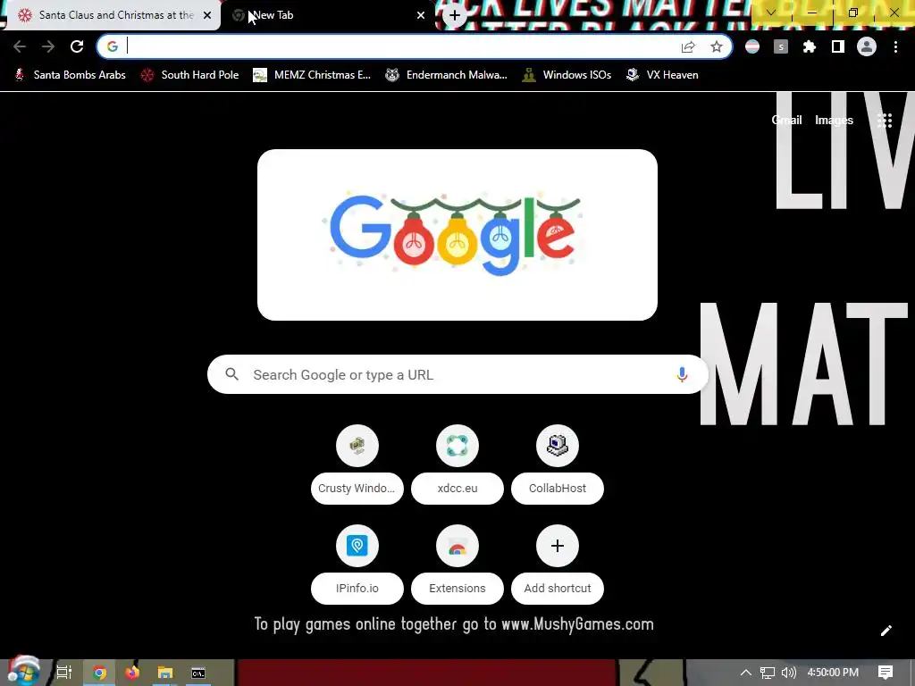Click the forward navigation arrow

(x=48, y=46)
